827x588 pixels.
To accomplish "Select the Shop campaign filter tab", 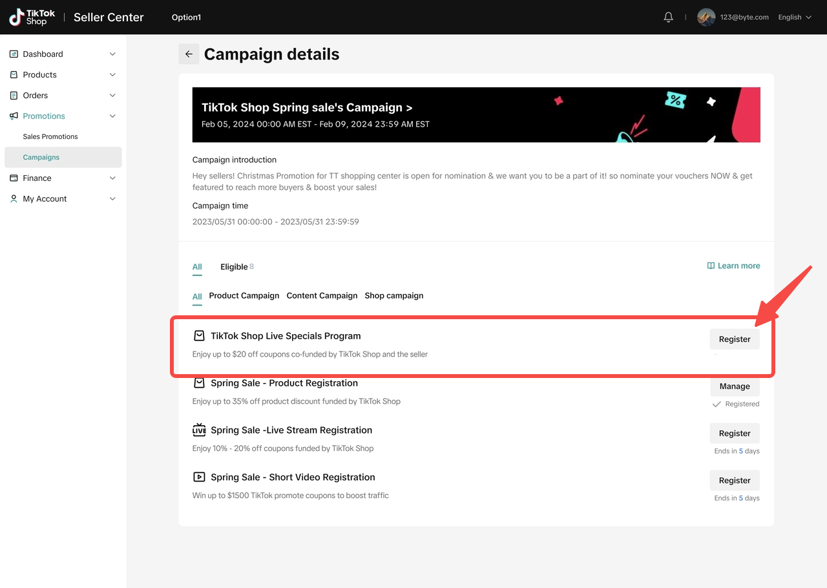I will click(x=393, y=296).
